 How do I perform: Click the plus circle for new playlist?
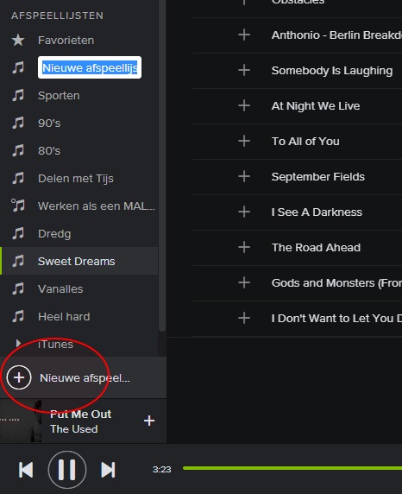click(19, 377)
